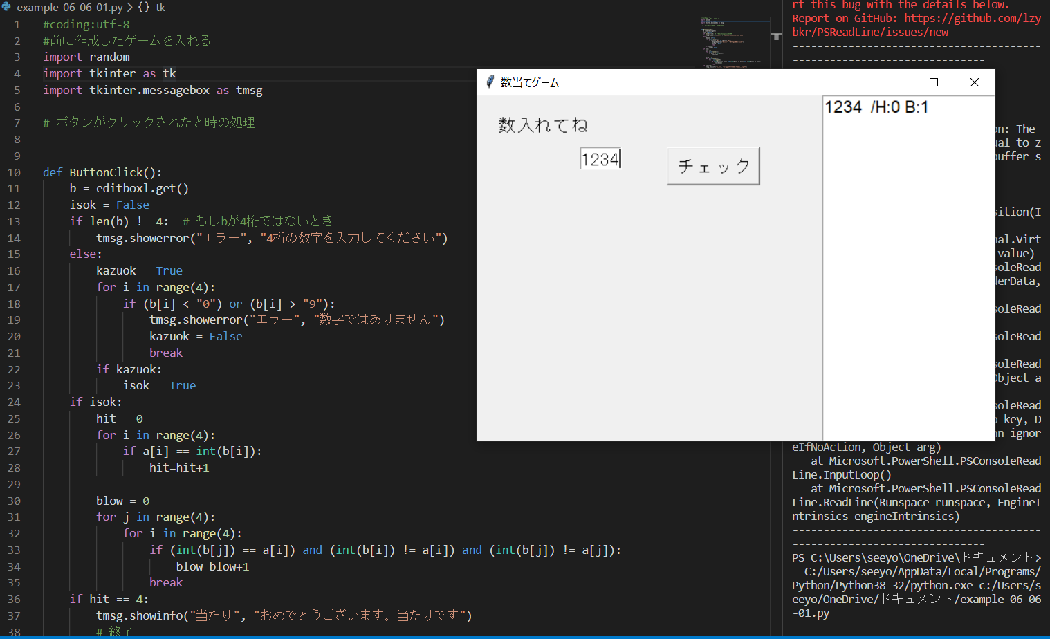Click the 'isok = False' statement
1050x639 pixels.
pyautogui.click(x=109, y=205)
